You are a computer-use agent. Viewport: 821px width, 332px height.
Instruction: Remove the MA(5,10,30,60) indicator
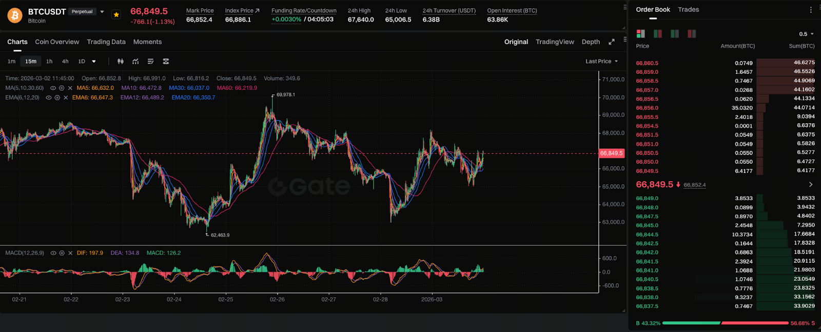(x=70, y=88)
